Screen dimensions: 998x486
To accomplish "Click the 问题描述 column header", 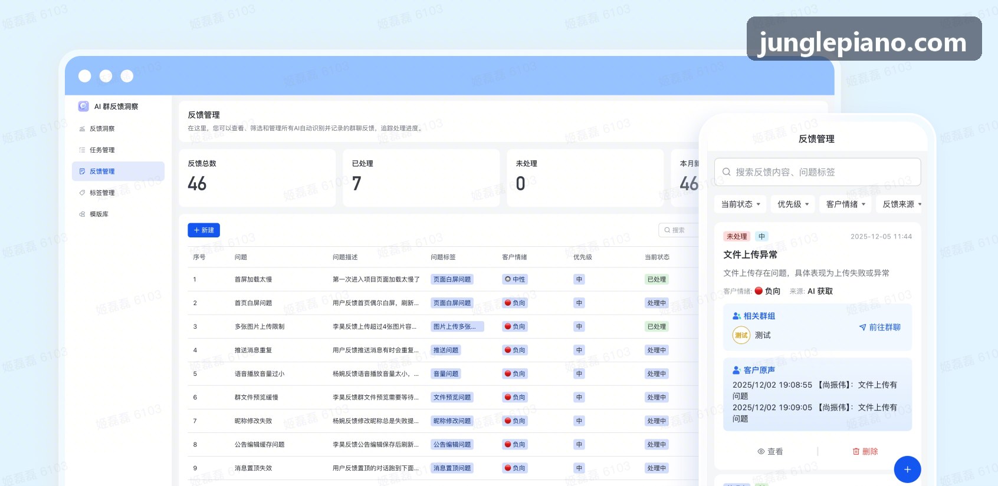I will 345,257.
